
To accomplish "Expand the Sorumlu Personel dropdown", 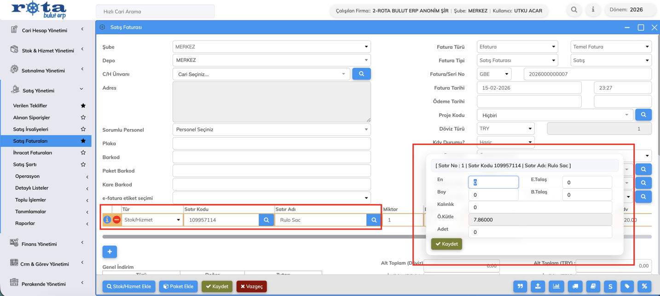I will [x=272, y=130].
